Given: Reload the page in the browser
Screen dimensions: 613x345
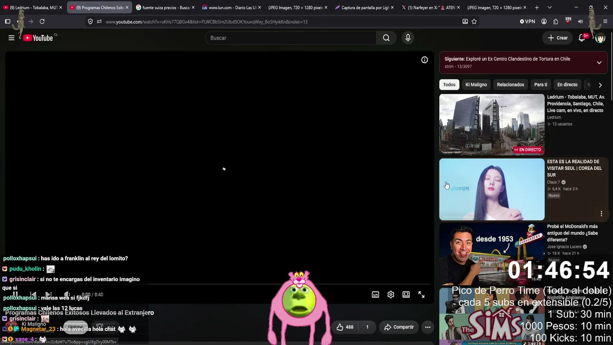Looking at the screenshot, I should click(42, 22).
